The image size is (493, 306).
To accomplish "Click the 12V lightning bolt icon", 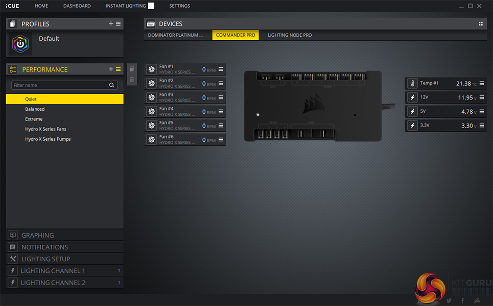I will (x=412, y=97).
